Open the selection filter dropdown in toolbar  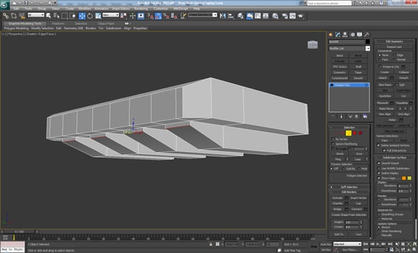(36, 15)
